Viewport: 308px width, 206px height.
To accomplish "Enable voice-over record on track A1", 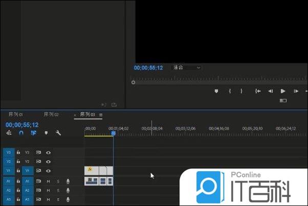I will point(68,181).
